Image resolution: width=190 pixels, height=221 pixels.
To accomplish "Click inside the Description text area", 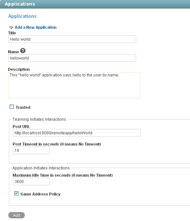I will (74, 85).
